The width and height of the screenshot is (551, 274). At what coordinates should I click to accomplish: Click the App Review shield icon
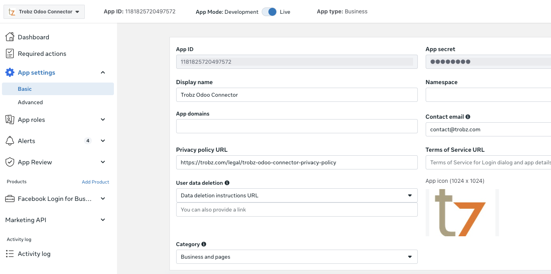(x=10, y=162)
